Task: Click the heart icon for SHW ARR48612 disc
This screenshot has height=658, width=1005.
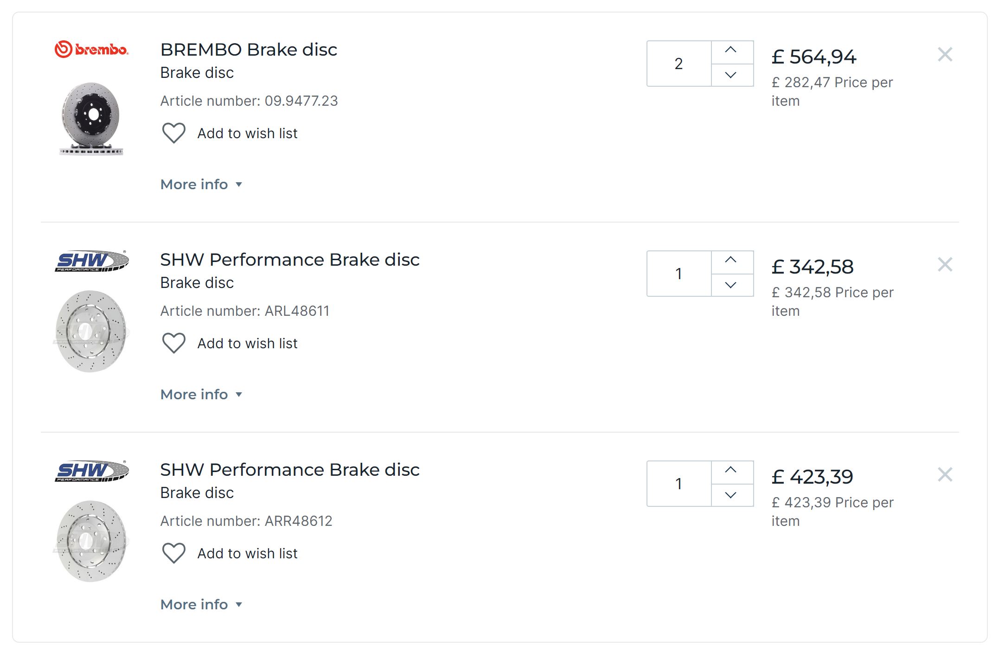Action: [174, 553]
